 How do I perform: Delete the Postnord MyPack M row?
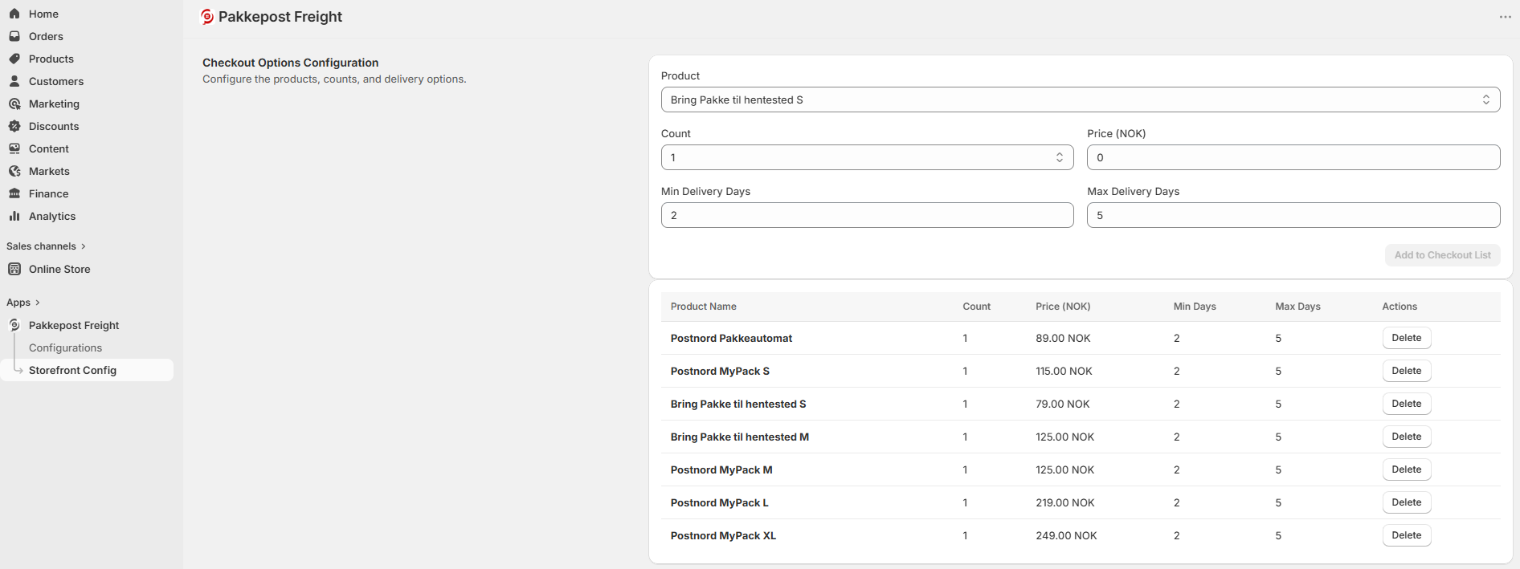(1406, 469)
